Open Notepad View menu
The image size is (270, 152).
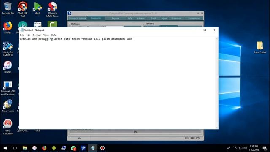[x=46, y=35]
